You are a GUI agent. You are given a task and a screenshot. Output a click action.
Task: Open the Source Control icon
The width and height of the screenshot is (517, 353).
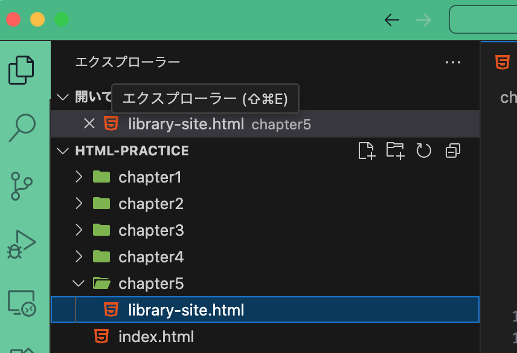click(22, 186)
